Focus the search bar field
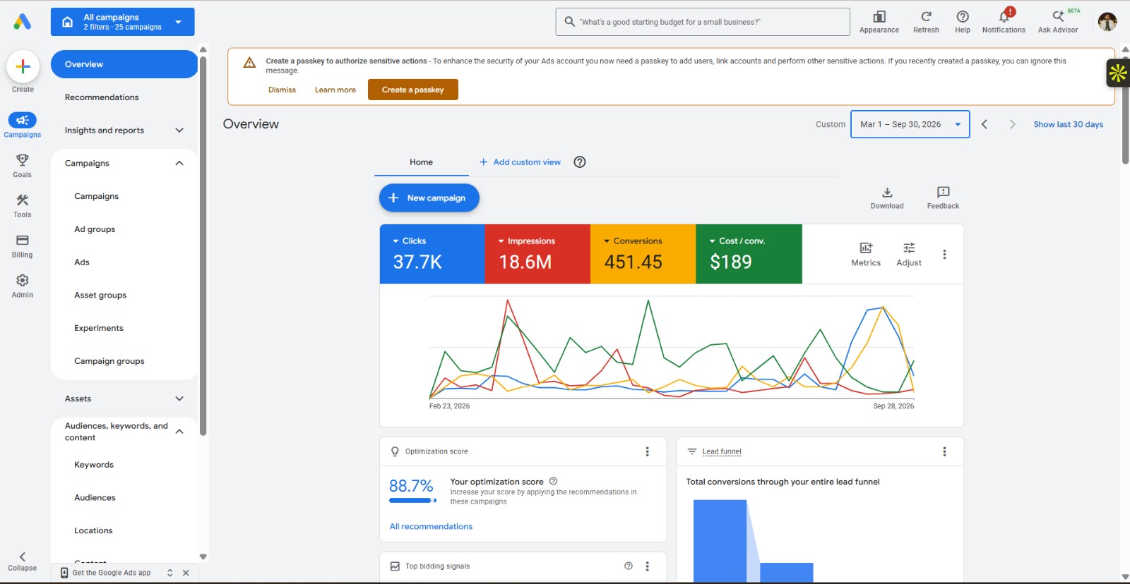This screenshot has height=584, width=1130. click(703, 22)
